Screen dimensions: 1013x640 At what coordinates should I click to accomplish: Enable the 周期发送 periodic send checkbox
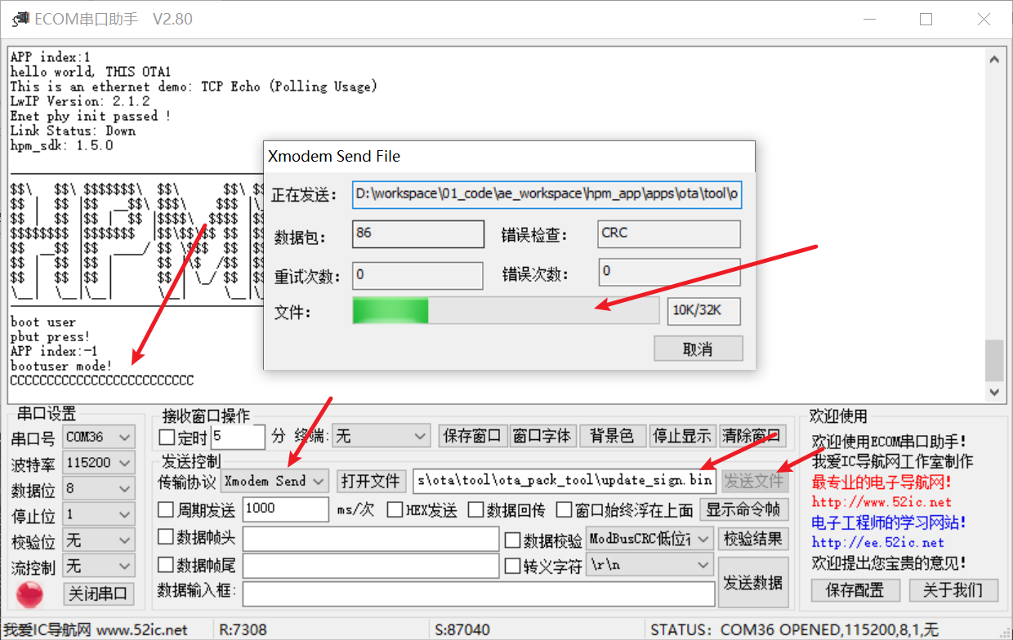tap(166, 510)
